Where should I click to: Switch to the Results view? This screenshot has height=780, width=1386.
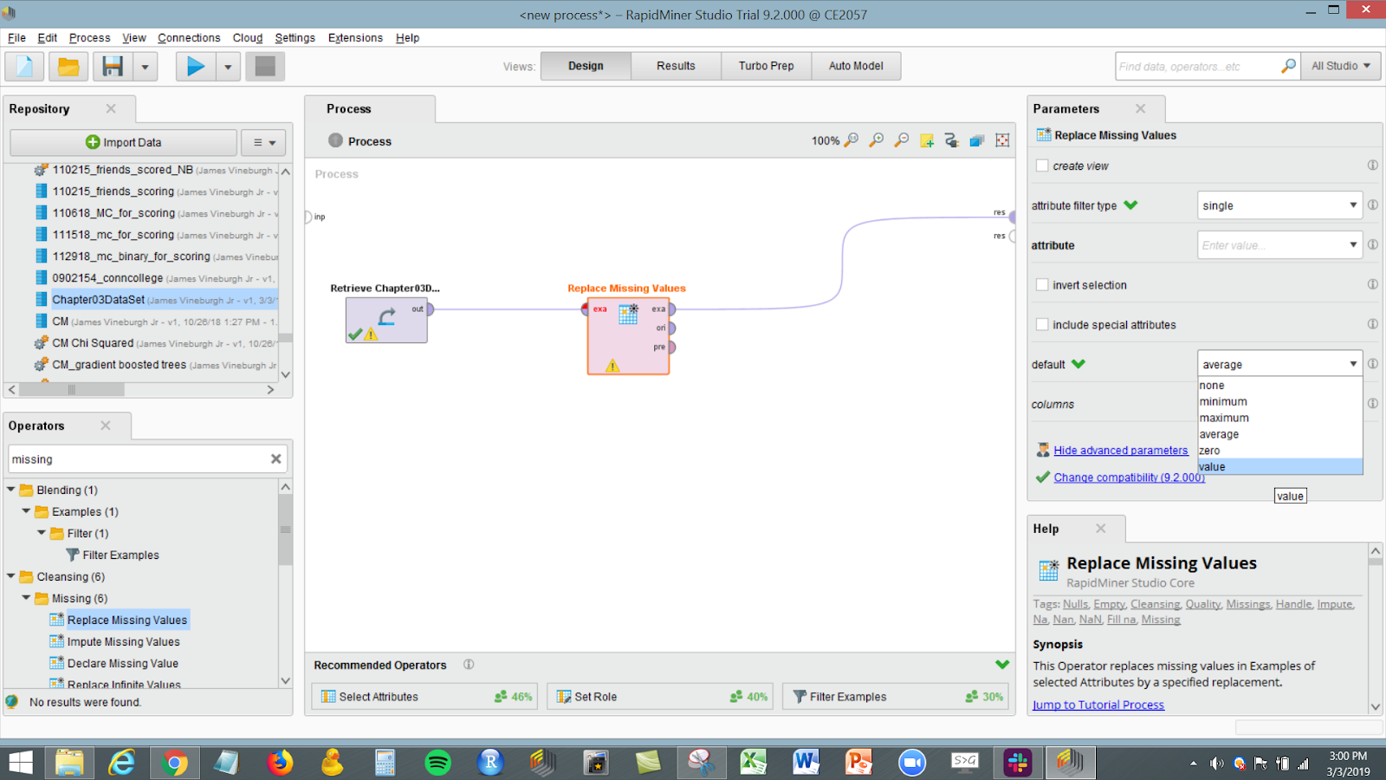click(676, 66)
